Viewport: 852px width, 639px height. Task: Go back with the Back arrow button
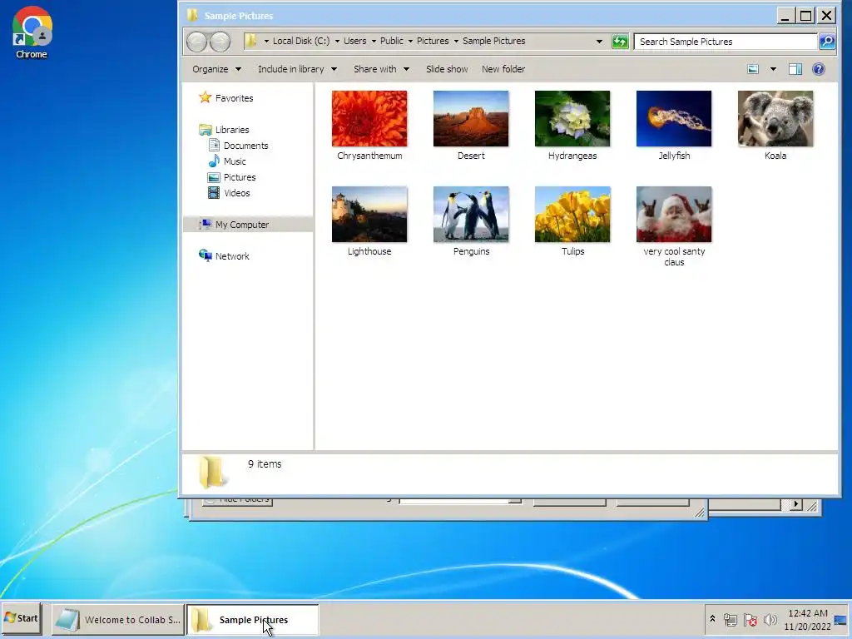click(x=196, y=42)
